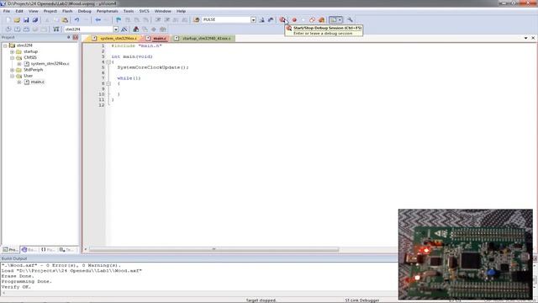Open the SVCS menu
This screenshot has height=303, width=538.
144,11
